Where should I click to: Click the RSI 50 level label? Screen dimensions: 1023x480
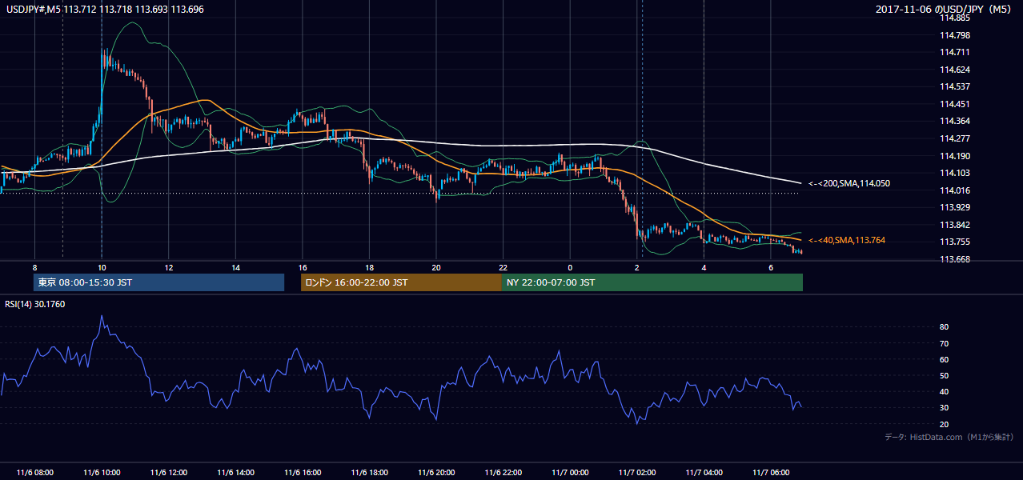click(x=944, y=375)
